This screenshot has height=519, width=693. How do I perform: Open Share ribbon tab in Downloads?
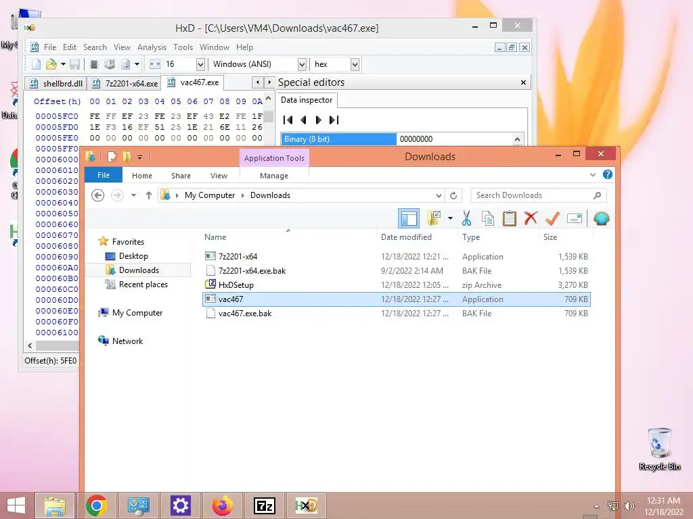pos(181,176)
